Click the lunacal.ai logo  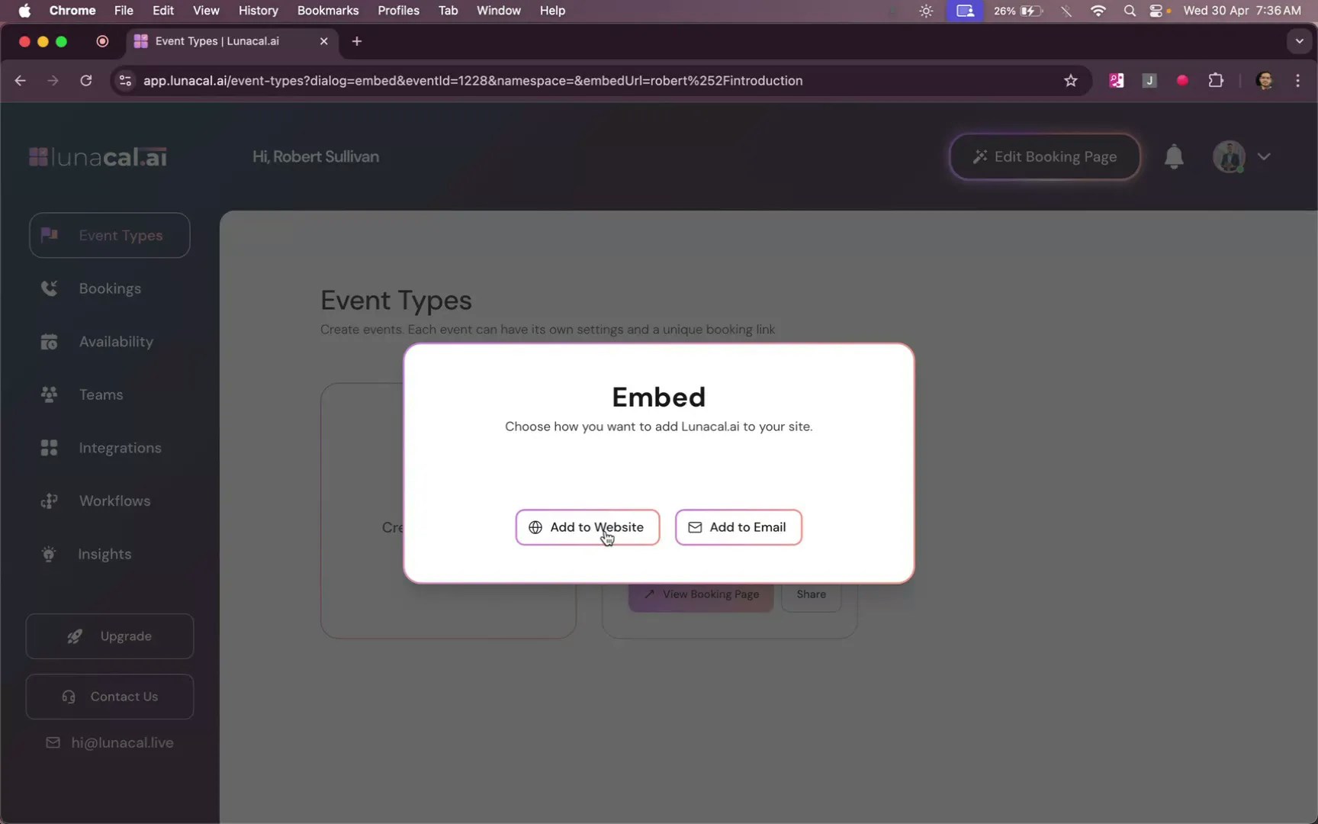[x=98, y=157]
